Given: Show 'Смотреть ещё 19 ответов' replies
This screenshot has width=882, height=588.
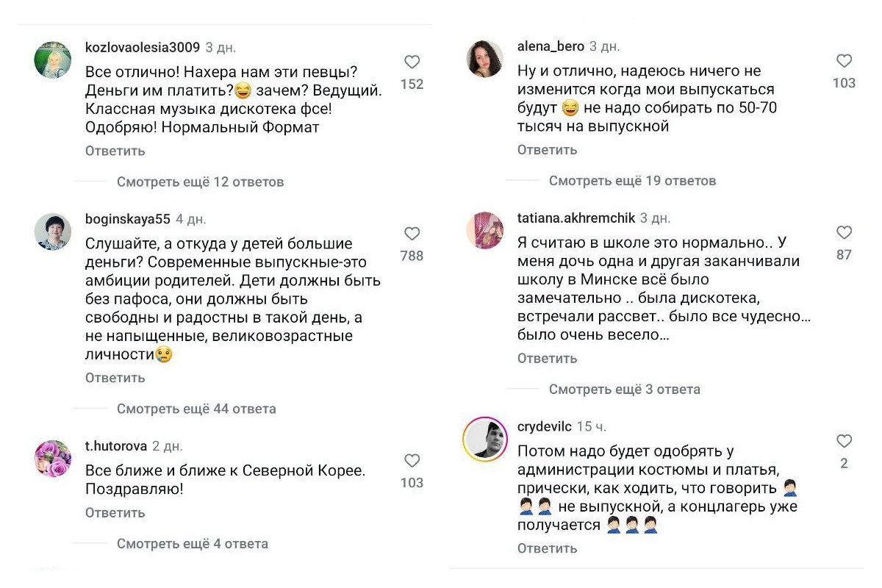Looking at the screenshot, I should 632,180.
